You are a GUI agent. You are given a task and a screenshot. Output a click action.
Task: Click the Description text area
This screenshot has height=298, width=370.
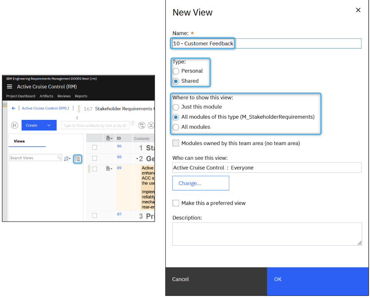pyautogui.click(x=267, y=234)
